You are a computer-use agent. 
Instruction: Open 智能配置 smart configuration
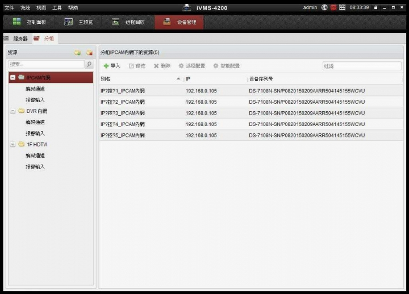coord(227,66)
